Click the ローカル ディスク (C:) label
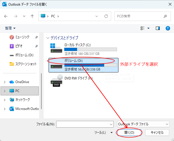This screenshot has height=141, width=174. click(77, 45)
